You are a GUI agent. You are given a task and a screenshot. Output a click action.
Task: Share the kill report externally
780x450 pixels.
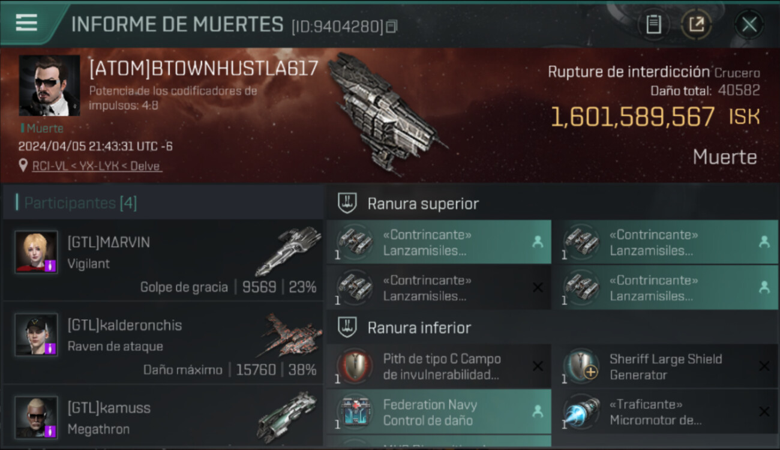click(x=696, y=25)
